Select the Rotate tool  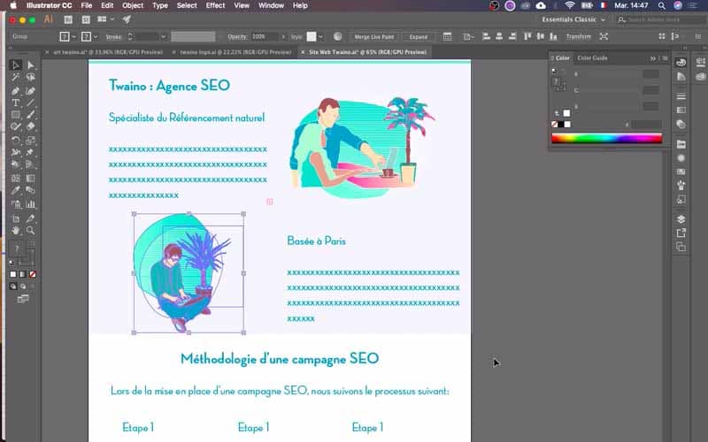(15, 141)
